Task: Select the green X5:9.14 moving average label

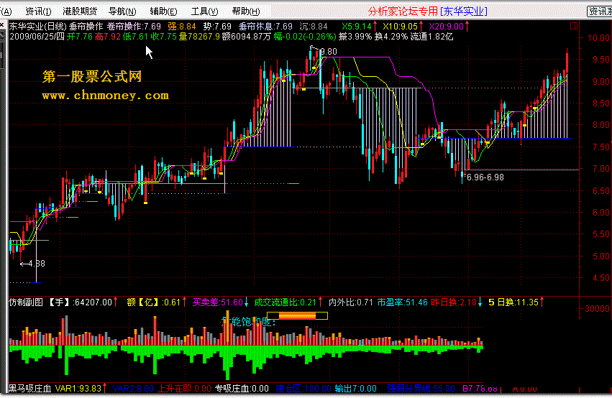Action: [x=357, y=27]
